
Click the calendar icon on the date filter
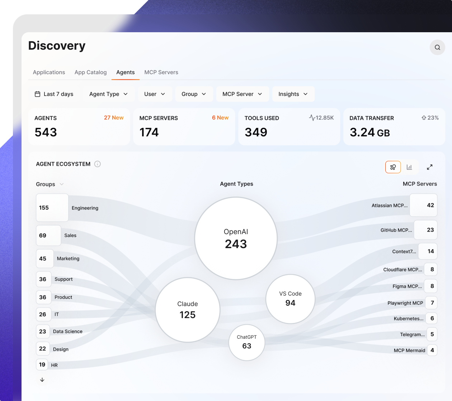37,94
